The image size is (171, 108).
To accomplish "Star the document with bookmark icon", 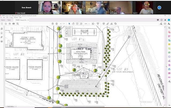I will pos(6,24).
